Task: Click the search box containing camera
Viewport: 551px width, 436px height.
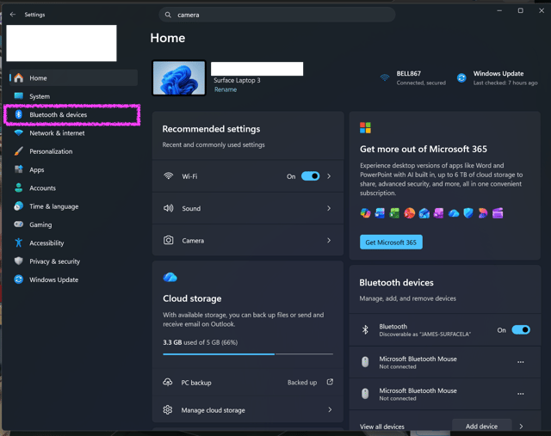Action: pyautogui.click(x=277, y=15)
